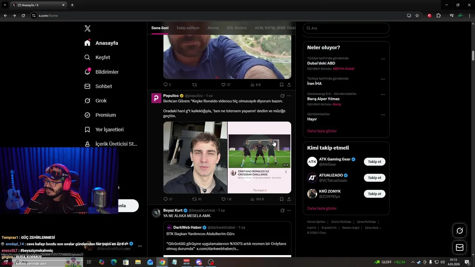Open Edge in Windows taskbar
The width and height of the screenshot is (475, 267).
point(114,262)
